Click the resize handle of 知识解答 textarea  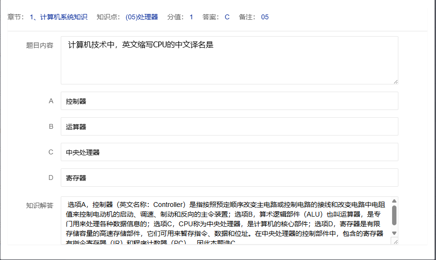[395, 242]
